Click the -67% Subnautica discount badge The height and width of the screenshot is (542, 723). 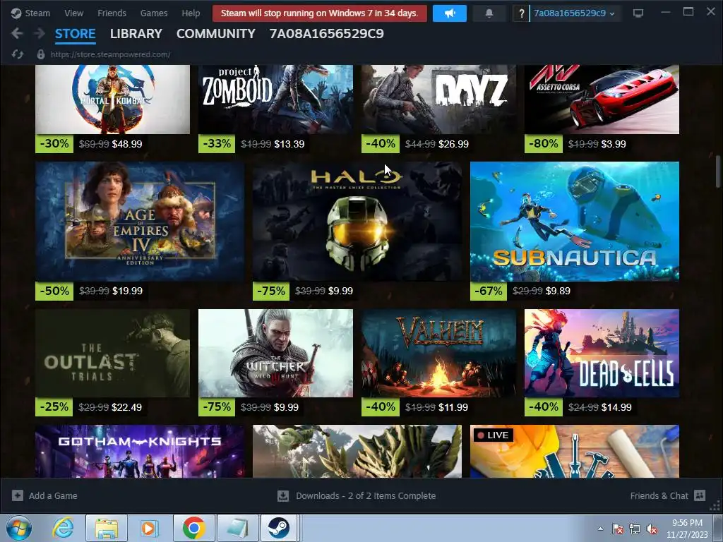(x=489, y=291)
